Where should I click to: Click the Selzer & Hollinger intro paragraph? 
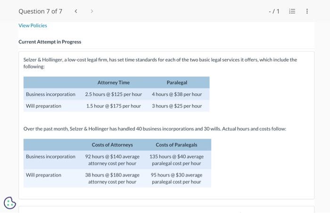(160, 63)
